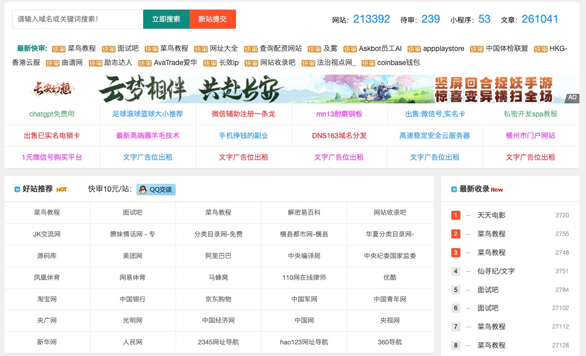Screen dimensions: 586x356
Task: Open 天天电影 in latest listings
Action: pos(492,215)
